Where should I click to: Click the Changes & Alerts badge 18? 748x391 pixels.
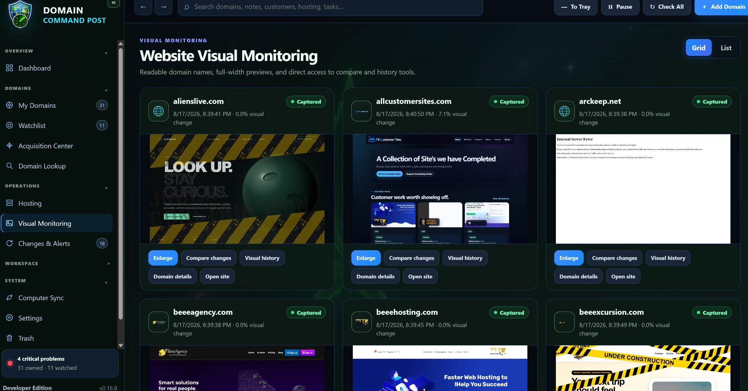(102, 243)
